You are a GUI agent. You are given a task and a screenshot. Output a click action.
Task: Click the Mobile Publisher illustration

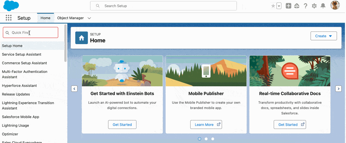206,71
